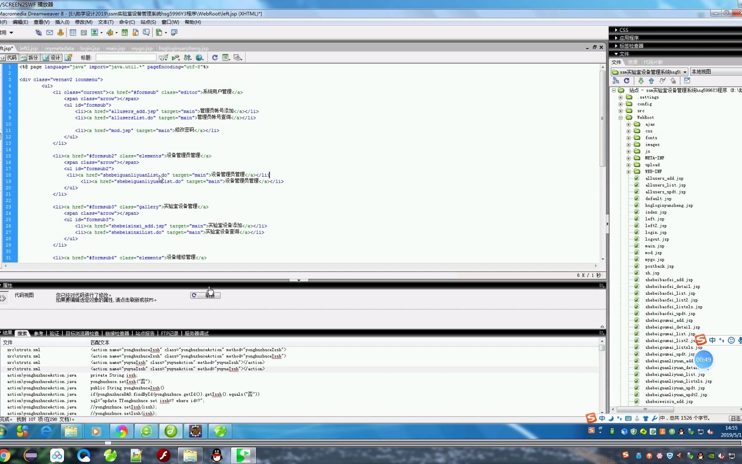This screenshot has height=464, width=742.
Task: Open the 站点(S) menu
Action: coord(148,22)
